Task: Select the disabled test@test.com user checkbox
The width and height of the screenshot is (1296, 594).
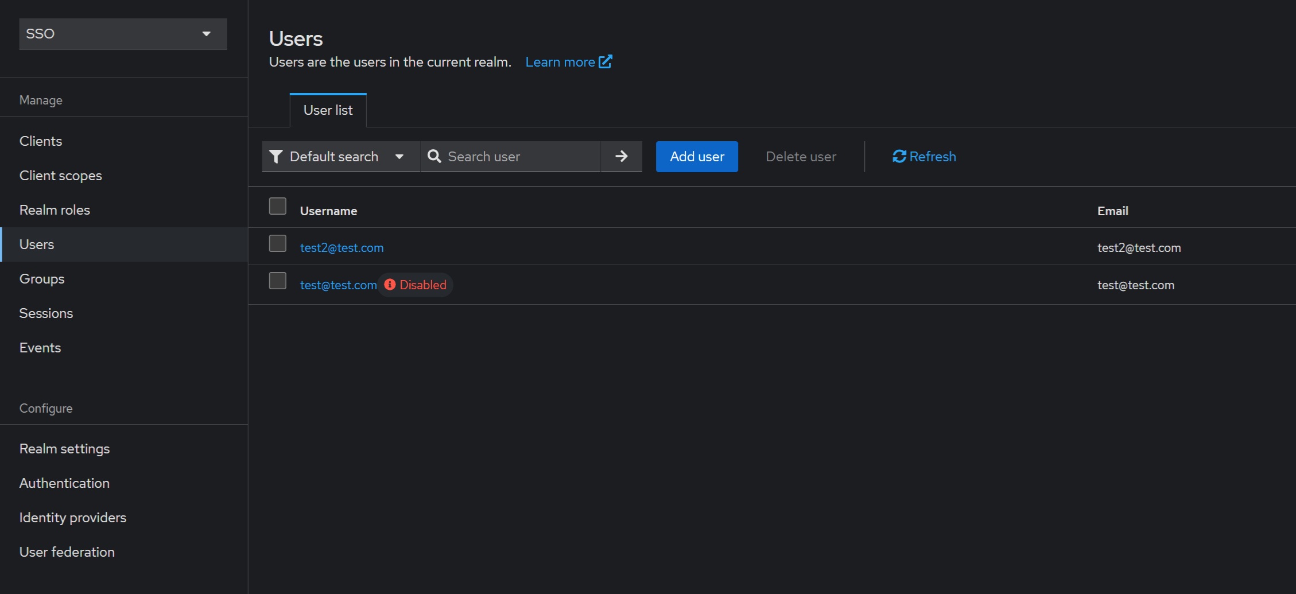Action: tap(278, 281)
